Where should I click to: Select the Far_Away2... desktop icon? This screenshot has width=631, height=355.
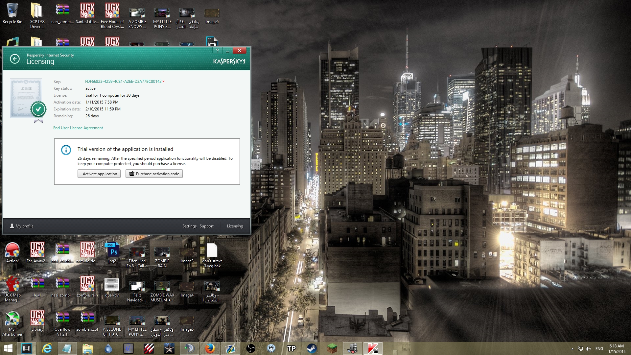(x=37, y=252)
